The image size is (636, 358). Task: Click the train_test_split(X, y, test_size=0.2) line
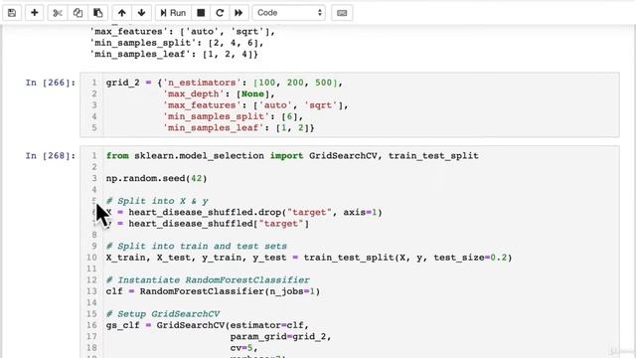tap(309, 258)
